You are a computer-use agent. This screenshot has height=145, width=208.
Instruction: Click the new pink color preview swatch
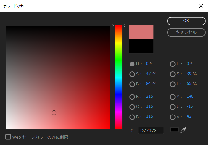[x=141, y=32]
